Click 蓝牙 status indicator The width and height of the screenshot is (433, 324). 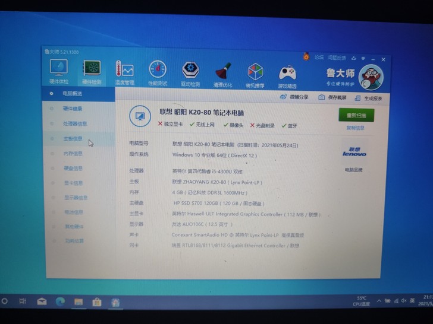click(x=290, y=126)
